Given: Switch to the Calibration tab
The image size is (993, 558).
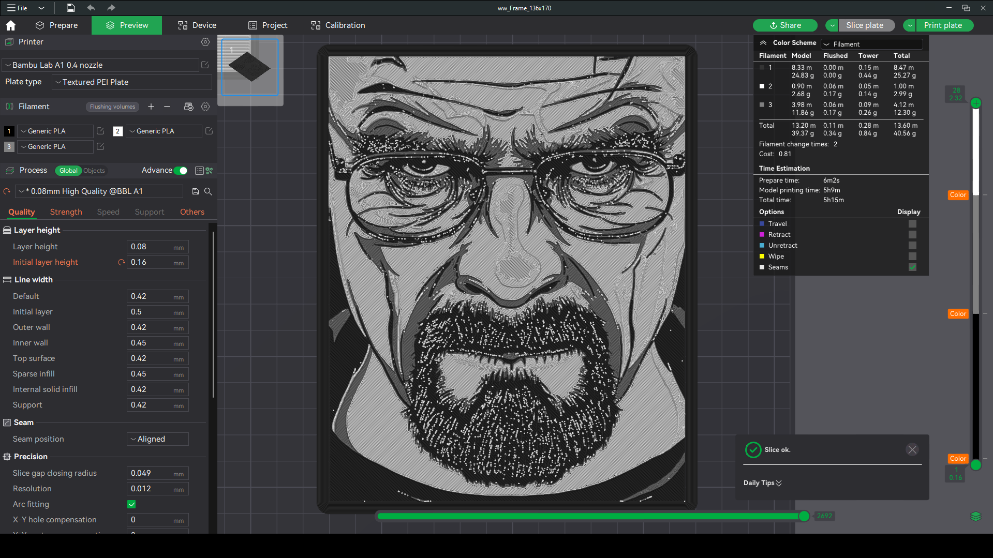Looking at the screenshot, I should [338, 25].
